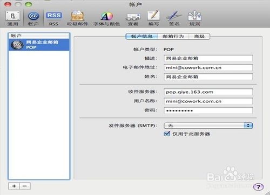Open the Composing (编写) preferences pane
The image size is (270, 195).
pos(153,18)
